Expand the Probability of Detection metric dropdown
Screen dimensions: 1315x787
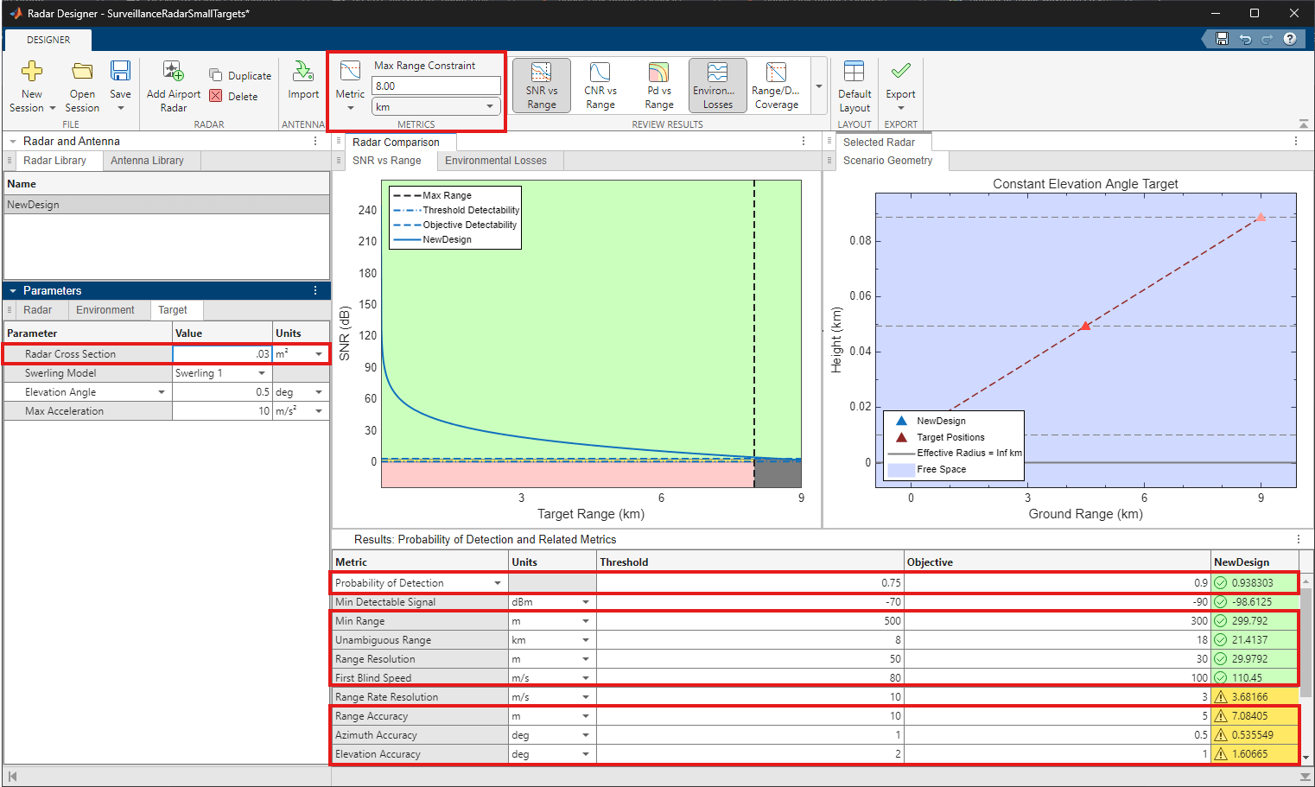pos(498,583)
